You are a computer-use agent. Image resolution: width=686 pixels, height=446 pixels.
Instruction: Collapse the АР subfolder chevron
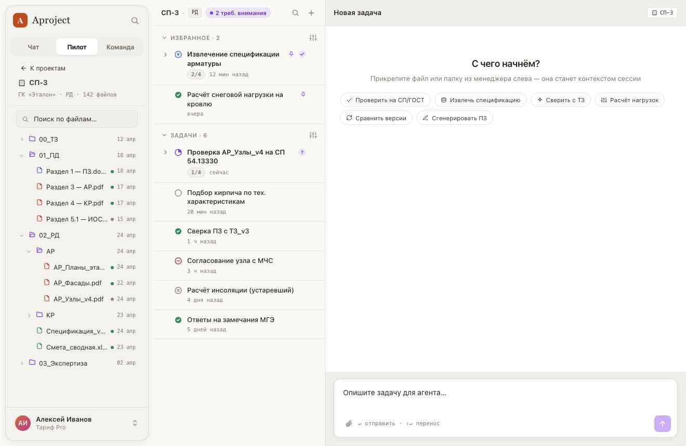(x=29, y=251)
